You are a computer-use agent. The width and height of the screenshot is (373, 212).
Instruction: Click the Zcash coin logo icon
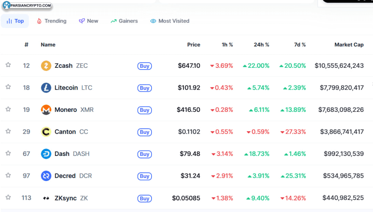pyautogui.click(x=46, y=66)
